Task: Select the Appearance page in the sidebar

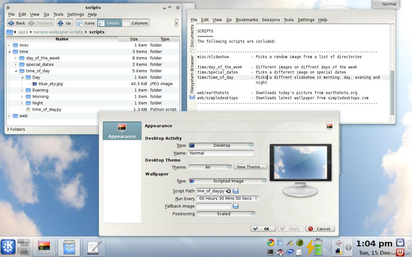Action: point(122,131)
